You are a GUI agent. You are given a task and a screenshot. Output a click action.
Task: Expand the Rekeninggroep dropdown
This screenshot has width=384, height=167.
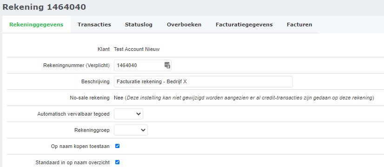131,130
